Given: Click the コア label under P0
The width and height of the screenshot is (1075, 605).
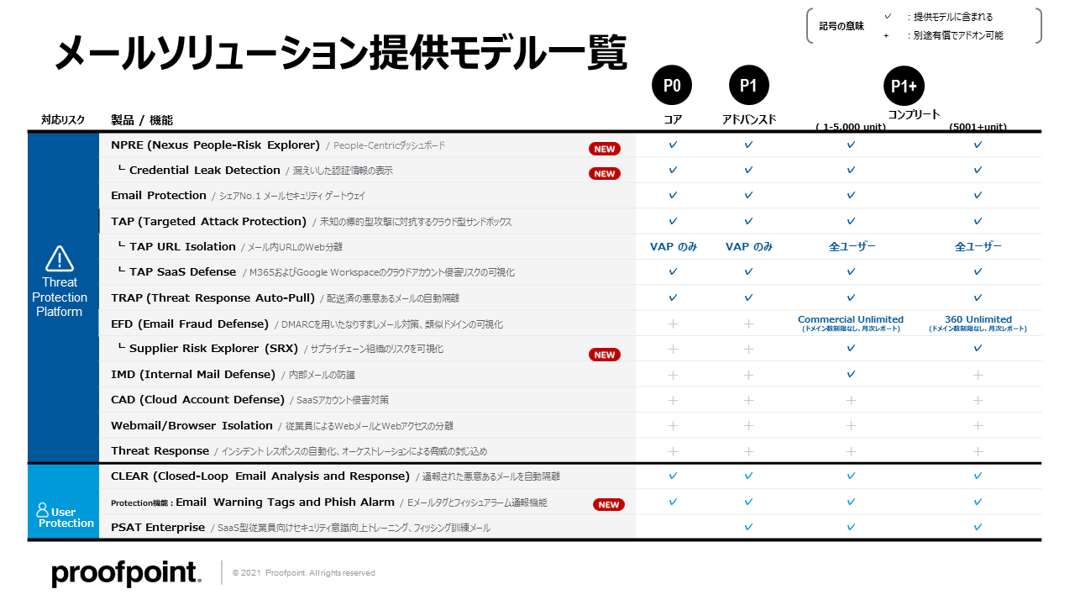Looking at the screenshot, I should (x=673, y=119).
